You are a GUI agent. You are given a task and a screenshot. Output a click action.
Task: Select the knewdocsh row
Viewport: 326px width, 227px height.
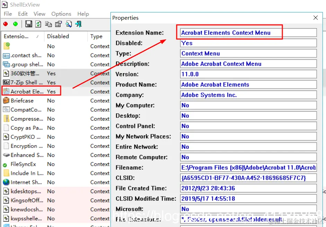[x=56, y=209]
